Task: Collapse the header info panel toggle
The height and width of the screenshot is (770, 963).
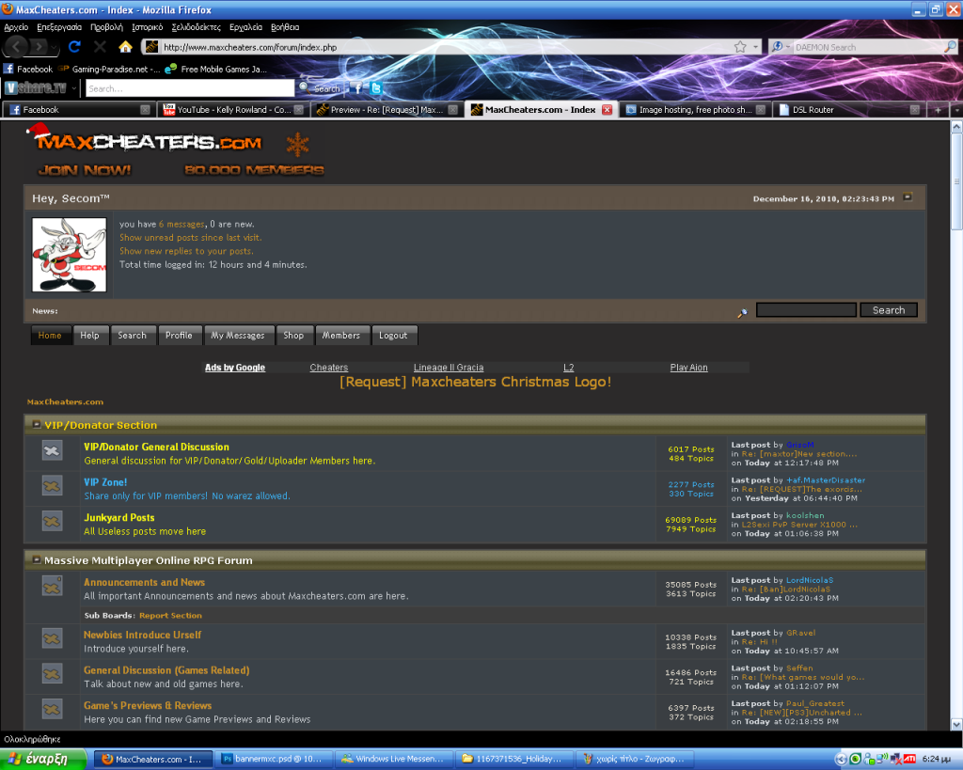Action: pyautogui.click(x=907, y=197)
